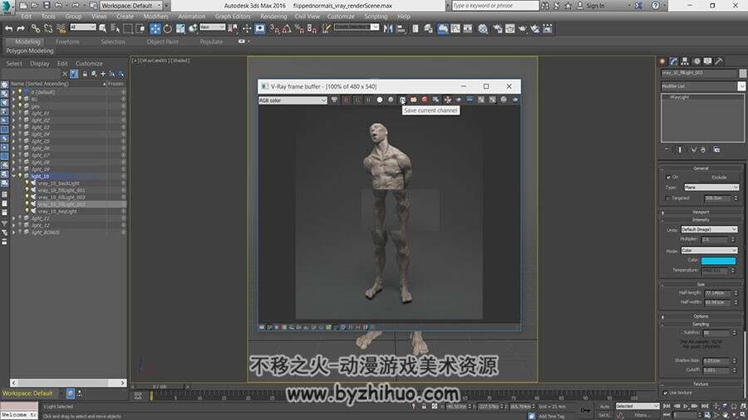Enable the Targeted checkbox
This screenshot has height=420, width=748.
click(668, 198)
